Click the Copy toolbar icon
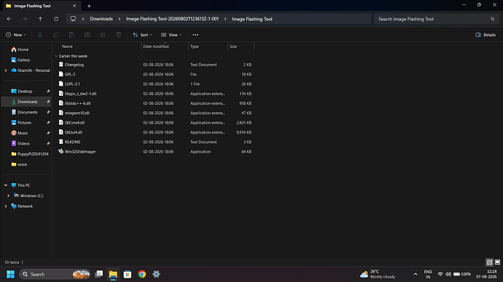This screenshot has width=503, height=282. (x=56, y=35)
